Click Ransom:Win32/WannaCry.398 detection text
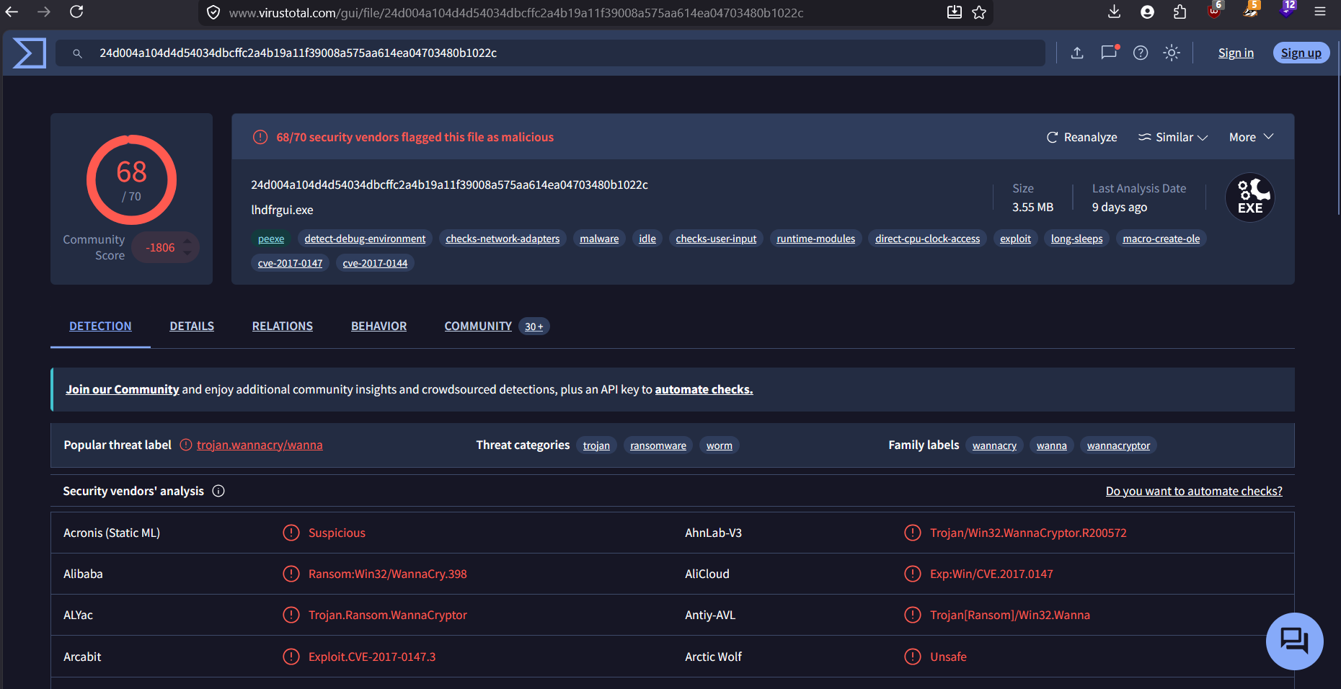The height and width of the screenshot is (689, 1341). pos(388,574)
